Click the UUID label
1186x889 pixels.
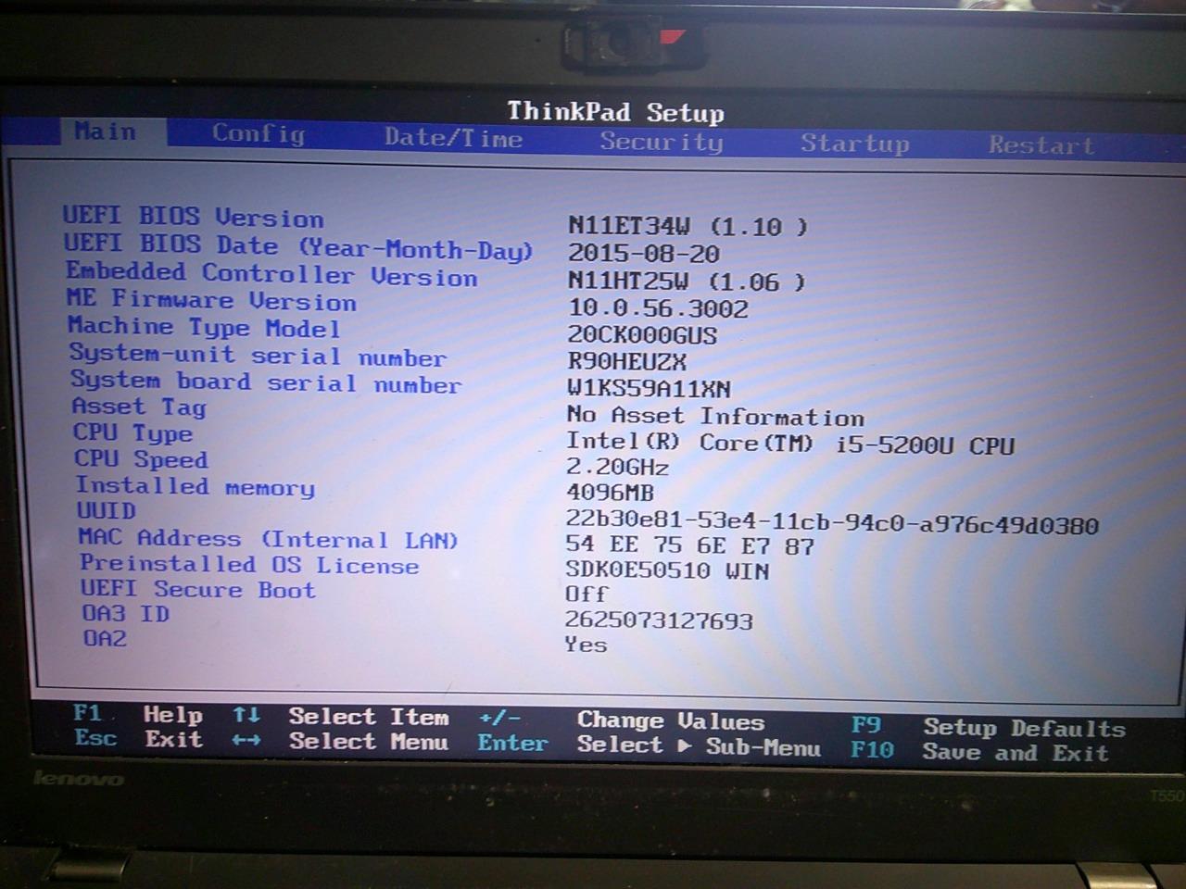coord(107,510)
